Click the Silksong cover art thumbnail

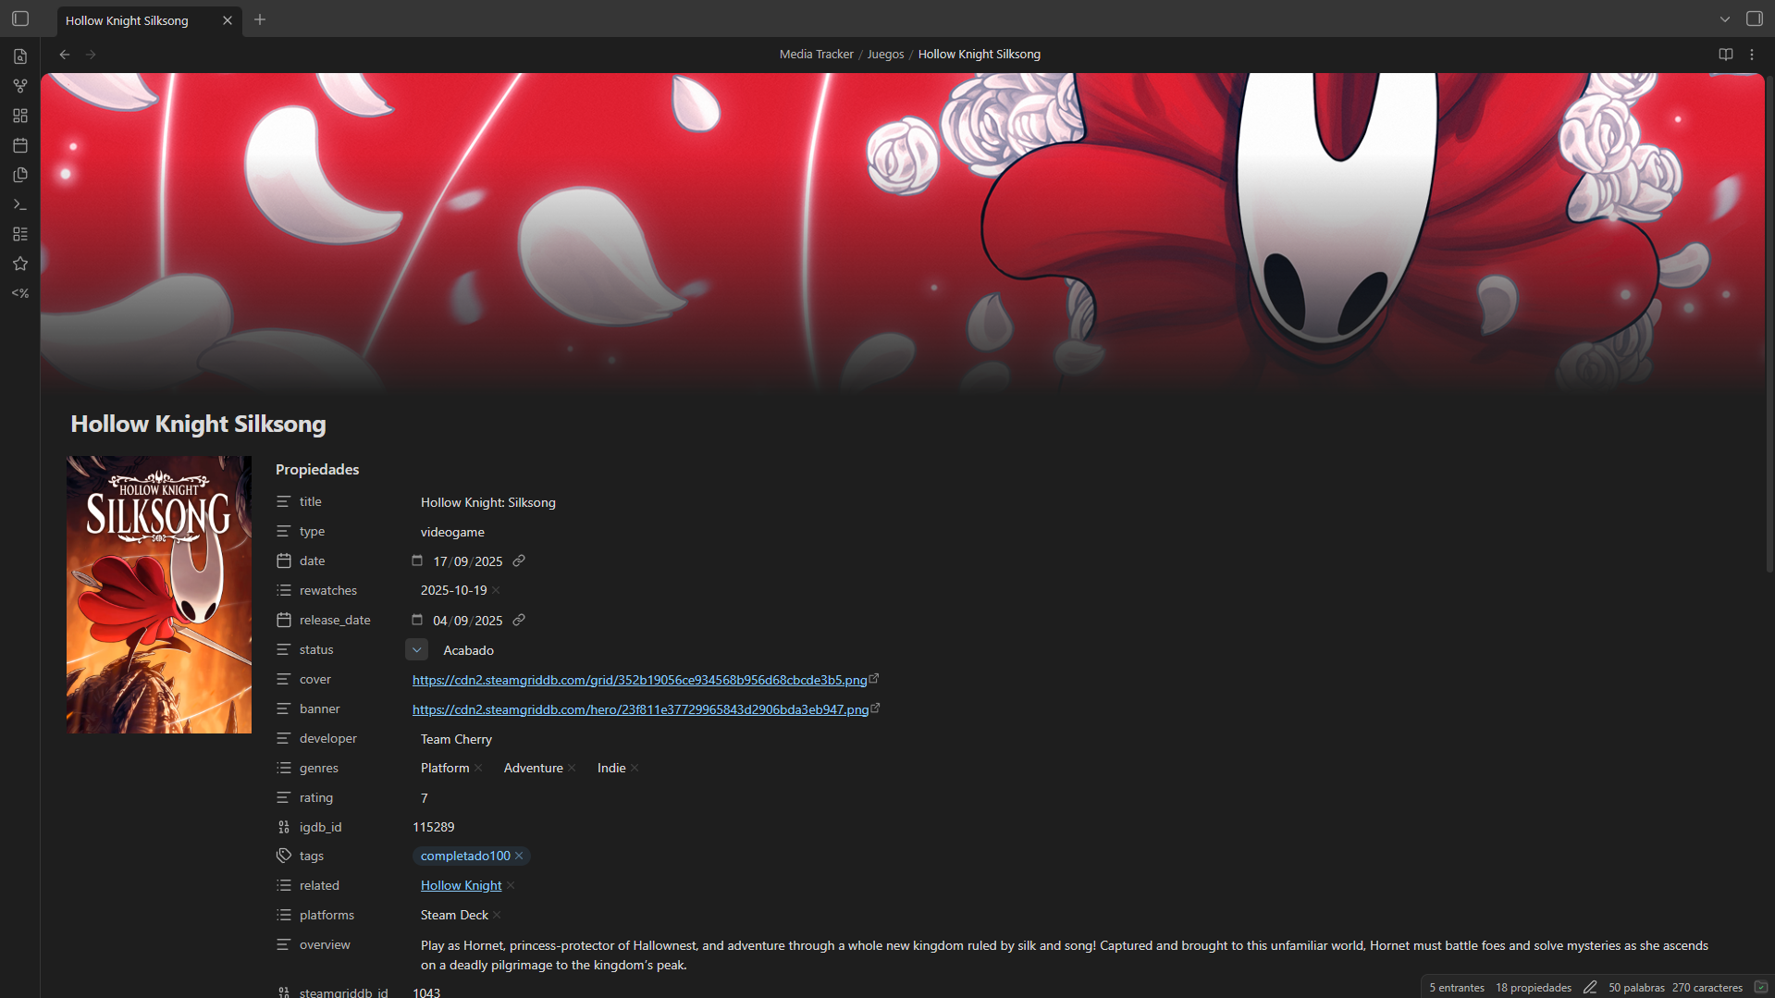[159, 594]
